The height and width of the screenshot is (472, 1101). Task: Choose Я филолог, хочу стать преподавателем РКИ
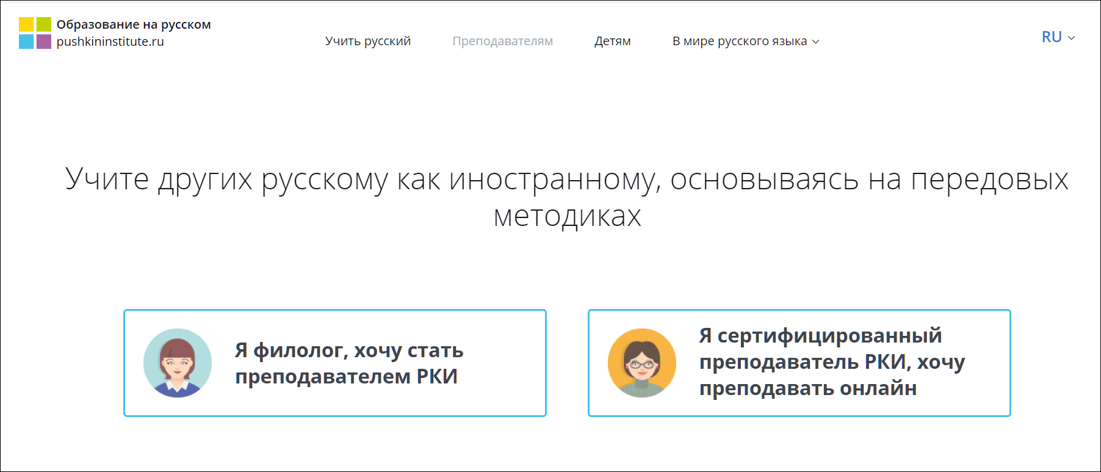[x=349, y=363]
